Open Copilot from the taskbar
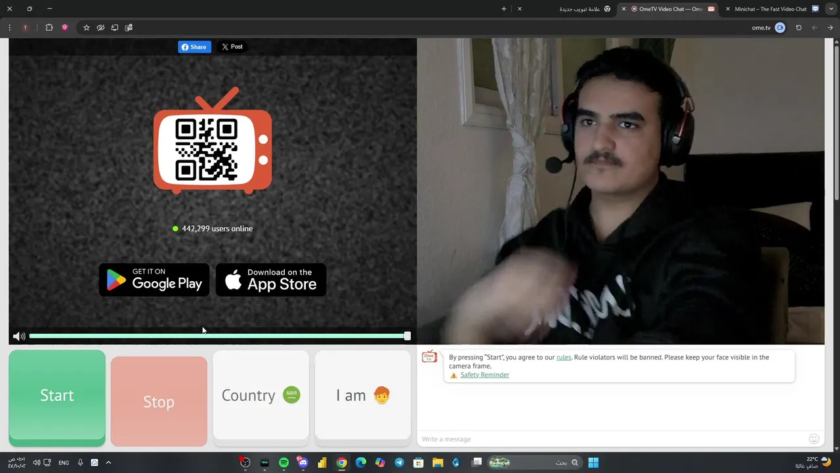 point(380,462)
